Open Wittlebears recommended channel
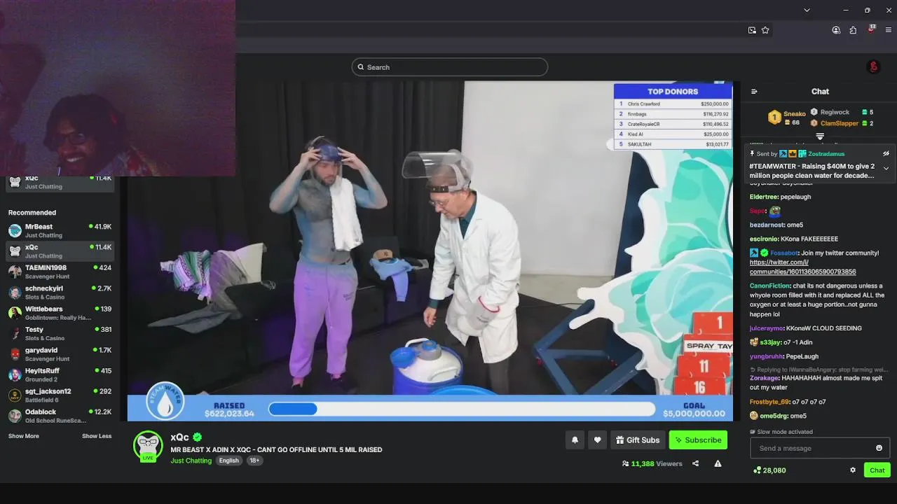The height and width of the screenshot is (504, 897). point(60,313)
